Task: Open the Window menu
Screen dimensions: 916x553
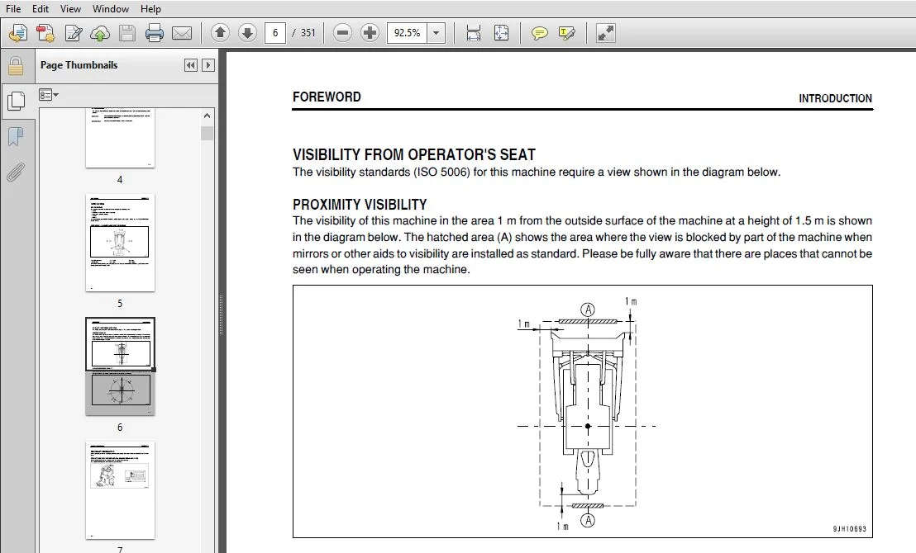Action: (x=111, y=9)
